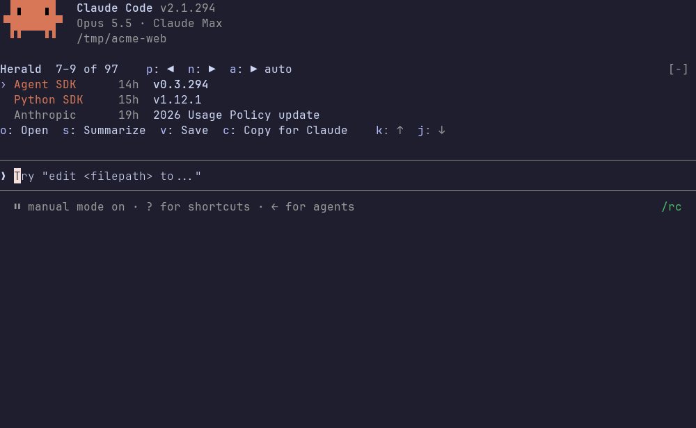696x428 pixels.
Task: Toggle manual mode on status text
Action: pos(77,207)
